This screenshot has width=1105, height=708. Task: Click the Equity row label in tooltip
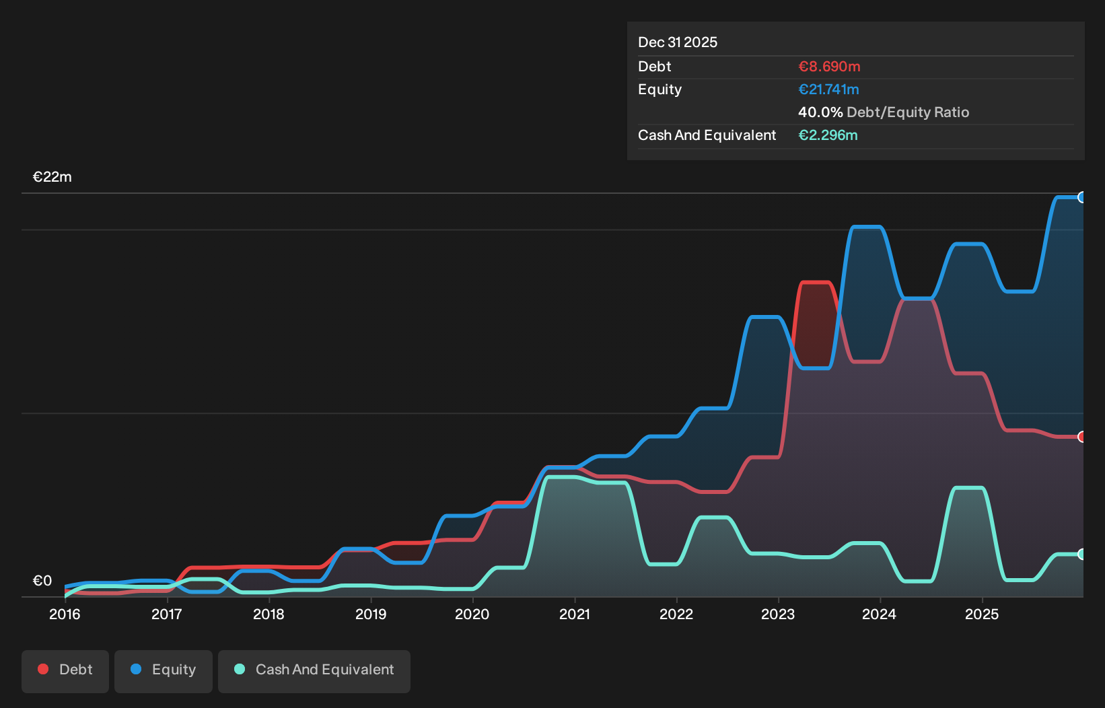point(660,90)
